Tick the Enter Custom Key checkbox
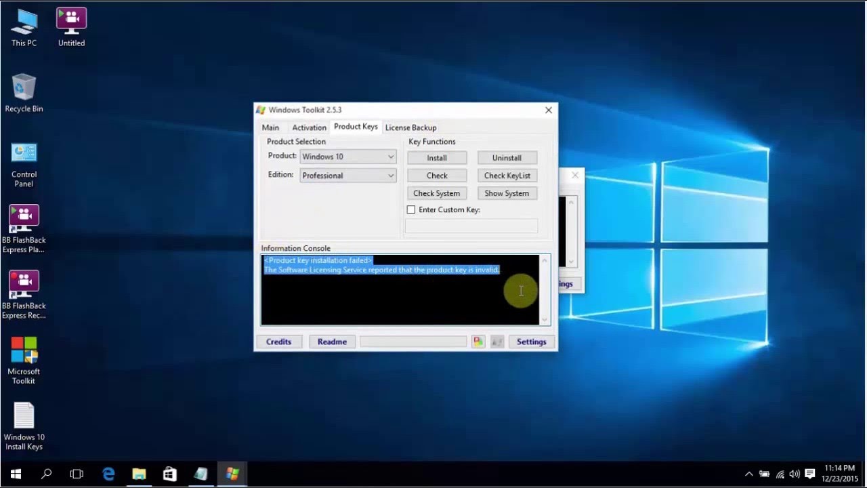This screenshot has width=867, height=488. click(410, 210)
